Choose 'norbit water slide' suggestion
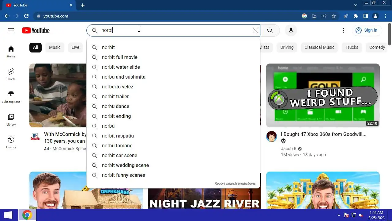The height and width of the screenshot is (221, 392). pos(173,67)
